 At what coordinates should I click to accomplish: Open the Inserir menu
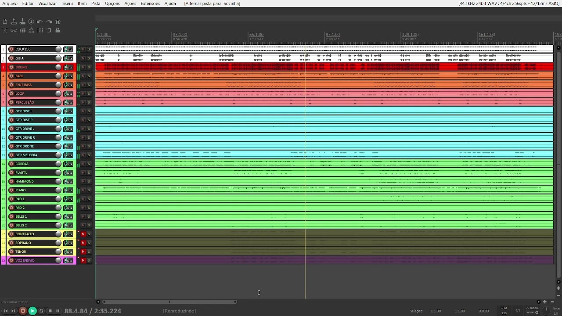point(67,4)
